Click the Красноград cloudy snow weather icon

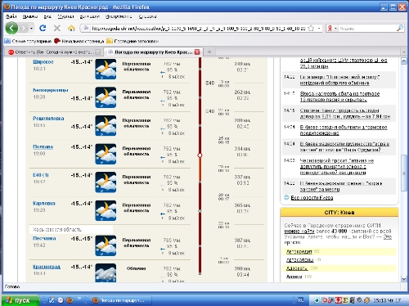point(106,272)
